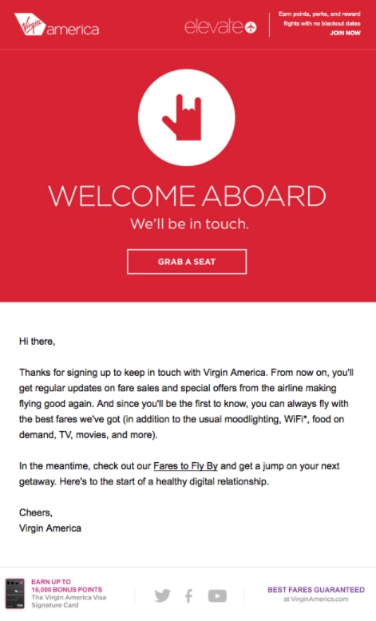Click the 'Earn points, perks, and reward' text
376x621 pixels.
coord(319,14)
